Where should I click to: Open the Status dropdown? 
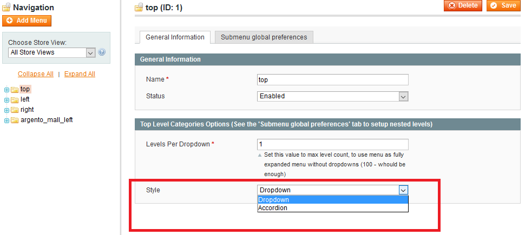coord(333,96)
